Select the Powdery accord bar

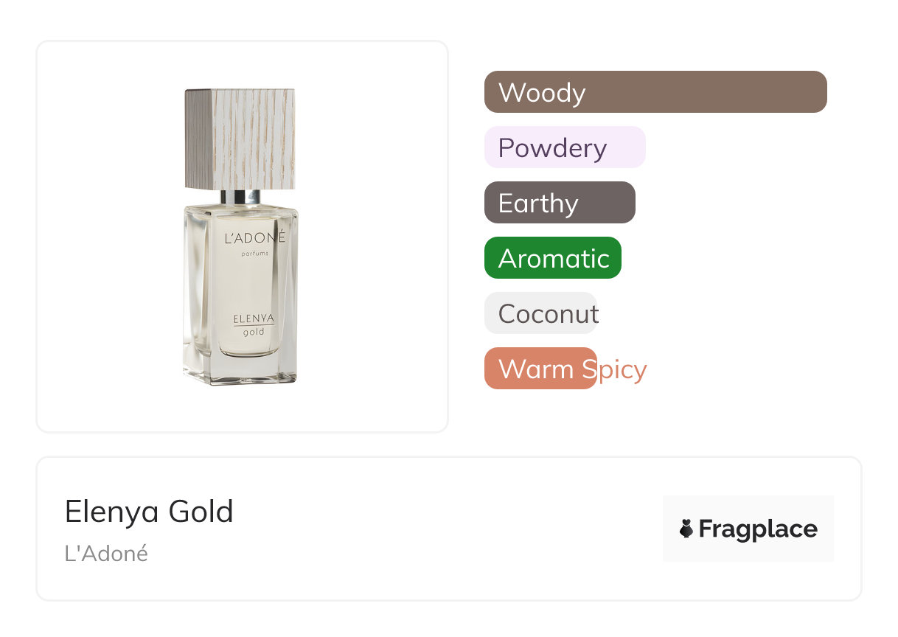point(564,147)
